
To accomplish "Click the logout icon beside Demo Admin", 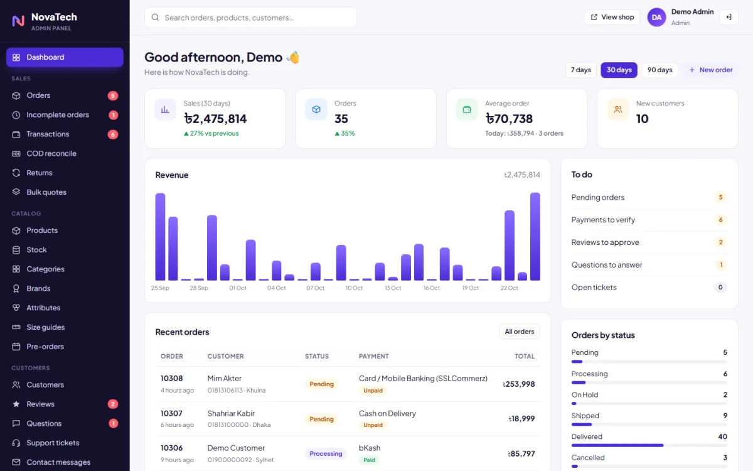I will 729,18.
